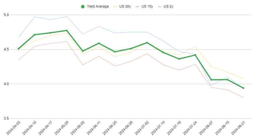Click the 5.0 y-axis label

(x=6, y=15)
